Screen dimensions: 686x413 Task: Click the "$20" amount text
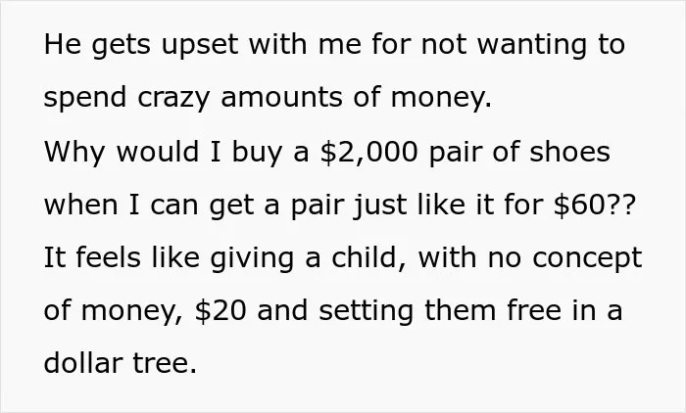click(x=220, y=310)
